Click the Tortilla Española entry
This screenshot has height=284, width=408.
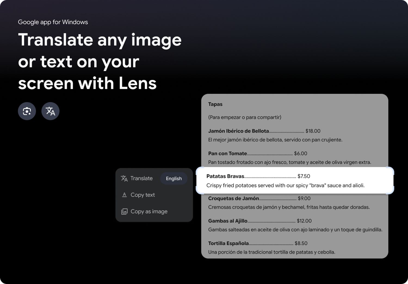228,243
